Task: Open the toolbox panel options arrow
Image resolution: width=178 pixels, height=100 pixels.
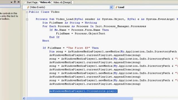Action: (11, 2)
